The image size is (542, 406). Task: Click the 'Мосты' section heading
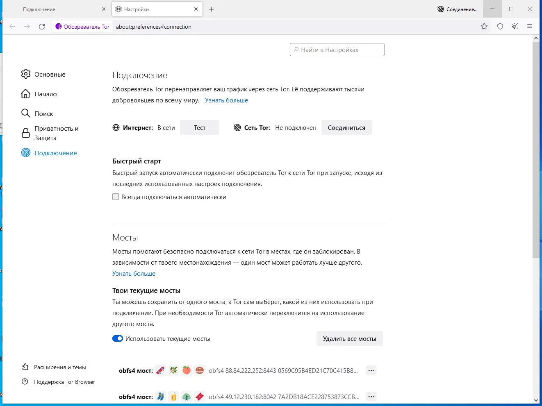tap(125, 238)
